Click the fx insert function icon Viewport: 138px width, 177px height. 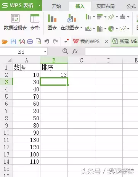pos(75,51)
